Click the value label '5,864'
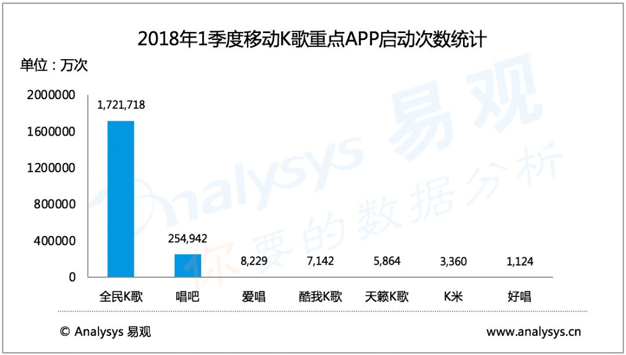 (x=387, y=261)
